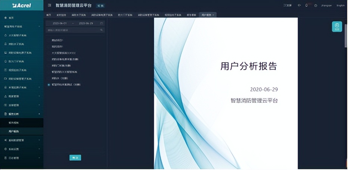
Task: Open 火灾报警子系统 sidebar icon
Action: [x=6, y=35]
